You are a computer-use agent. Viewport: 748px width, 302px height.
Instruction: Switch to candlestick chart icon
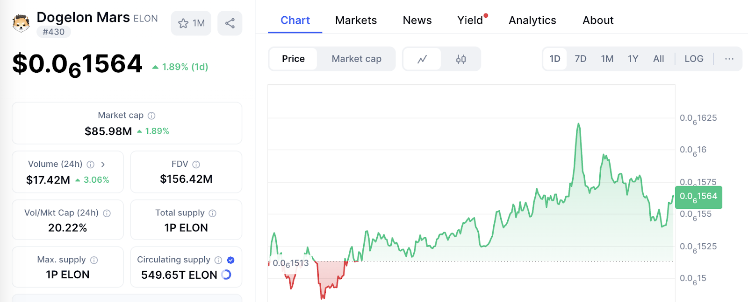461,59
